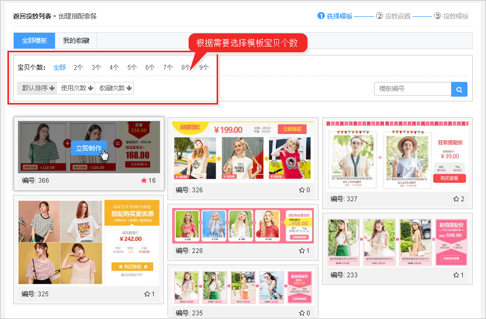The image size is (486, 319).
Task: Favorite template 366 via red star
Action: coord(144,181)
